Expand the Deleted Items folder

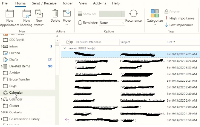(1, 66)
